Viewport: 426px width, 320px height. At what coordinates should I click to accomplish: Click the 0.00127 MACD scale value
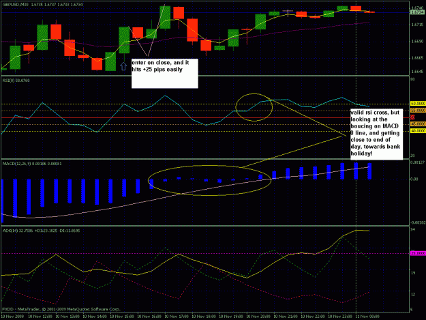tap(418, 162)
